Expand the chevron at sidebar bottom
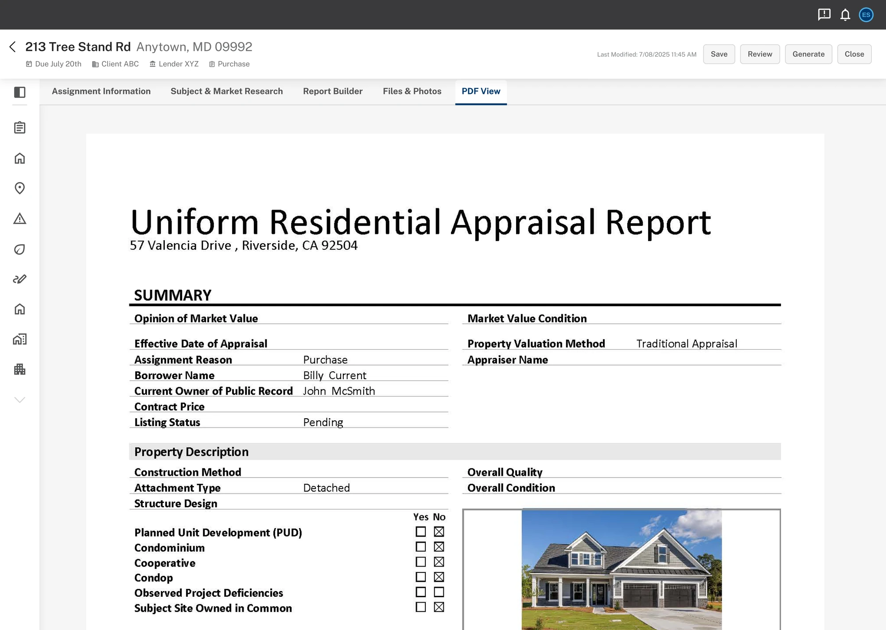The height and width of the screenshot is (630, 886). click(x=19, y=399)
